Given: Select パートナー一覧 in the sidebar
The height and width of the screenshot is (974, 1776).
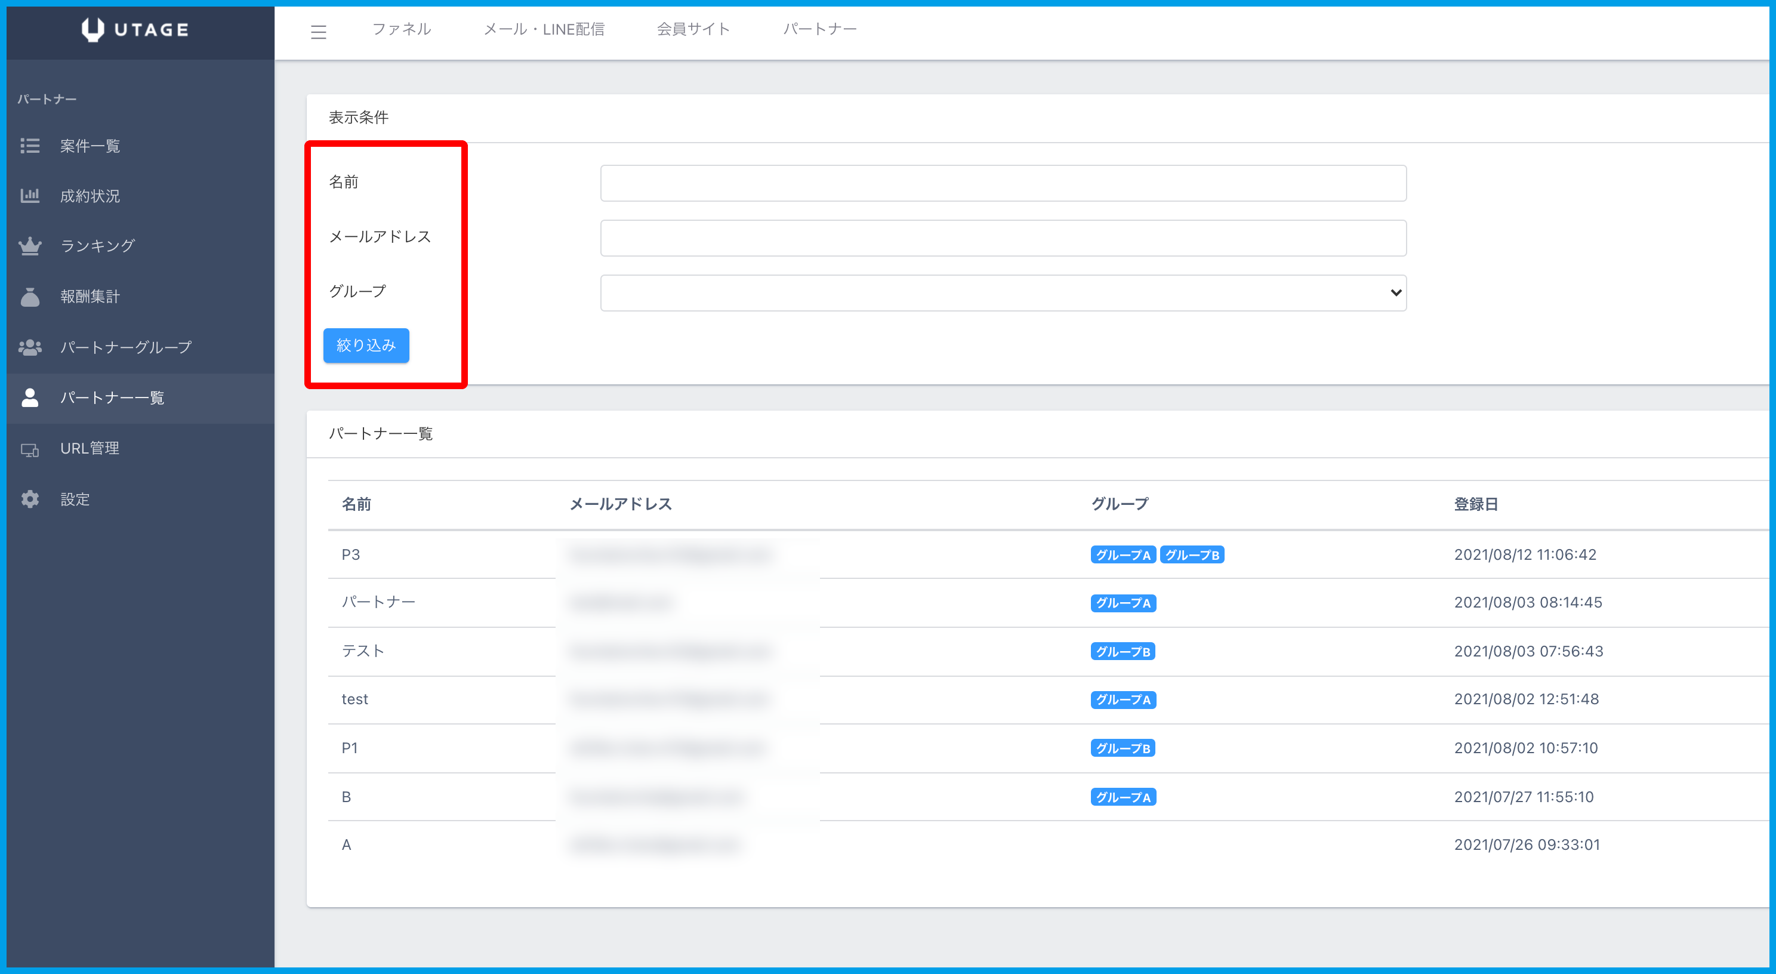Looking at the screenshot, I should 112,397.
